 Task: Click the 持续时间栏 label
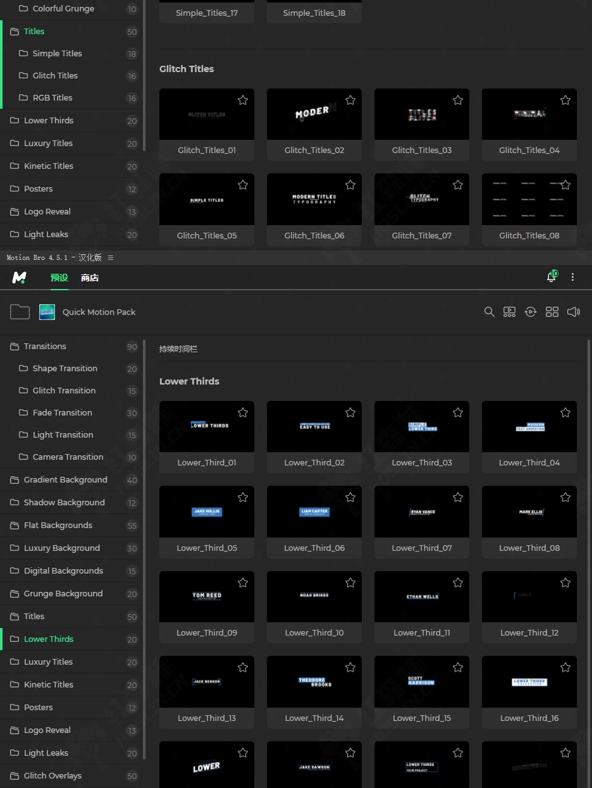178,349
